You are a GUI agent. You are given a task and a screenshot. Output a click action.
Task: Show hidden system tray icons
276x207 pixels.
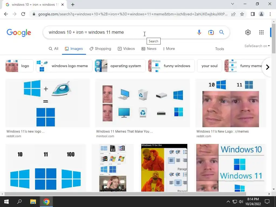[228, 202]
